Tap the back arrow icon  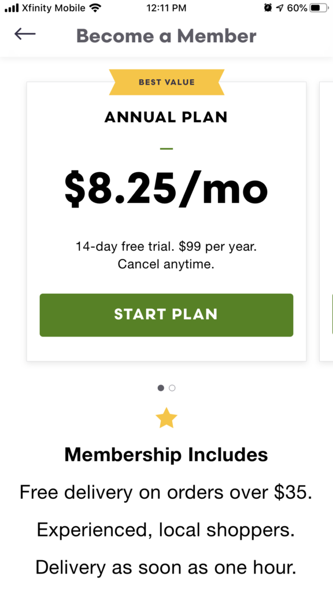pyautogui.click(x=25, y=34)
